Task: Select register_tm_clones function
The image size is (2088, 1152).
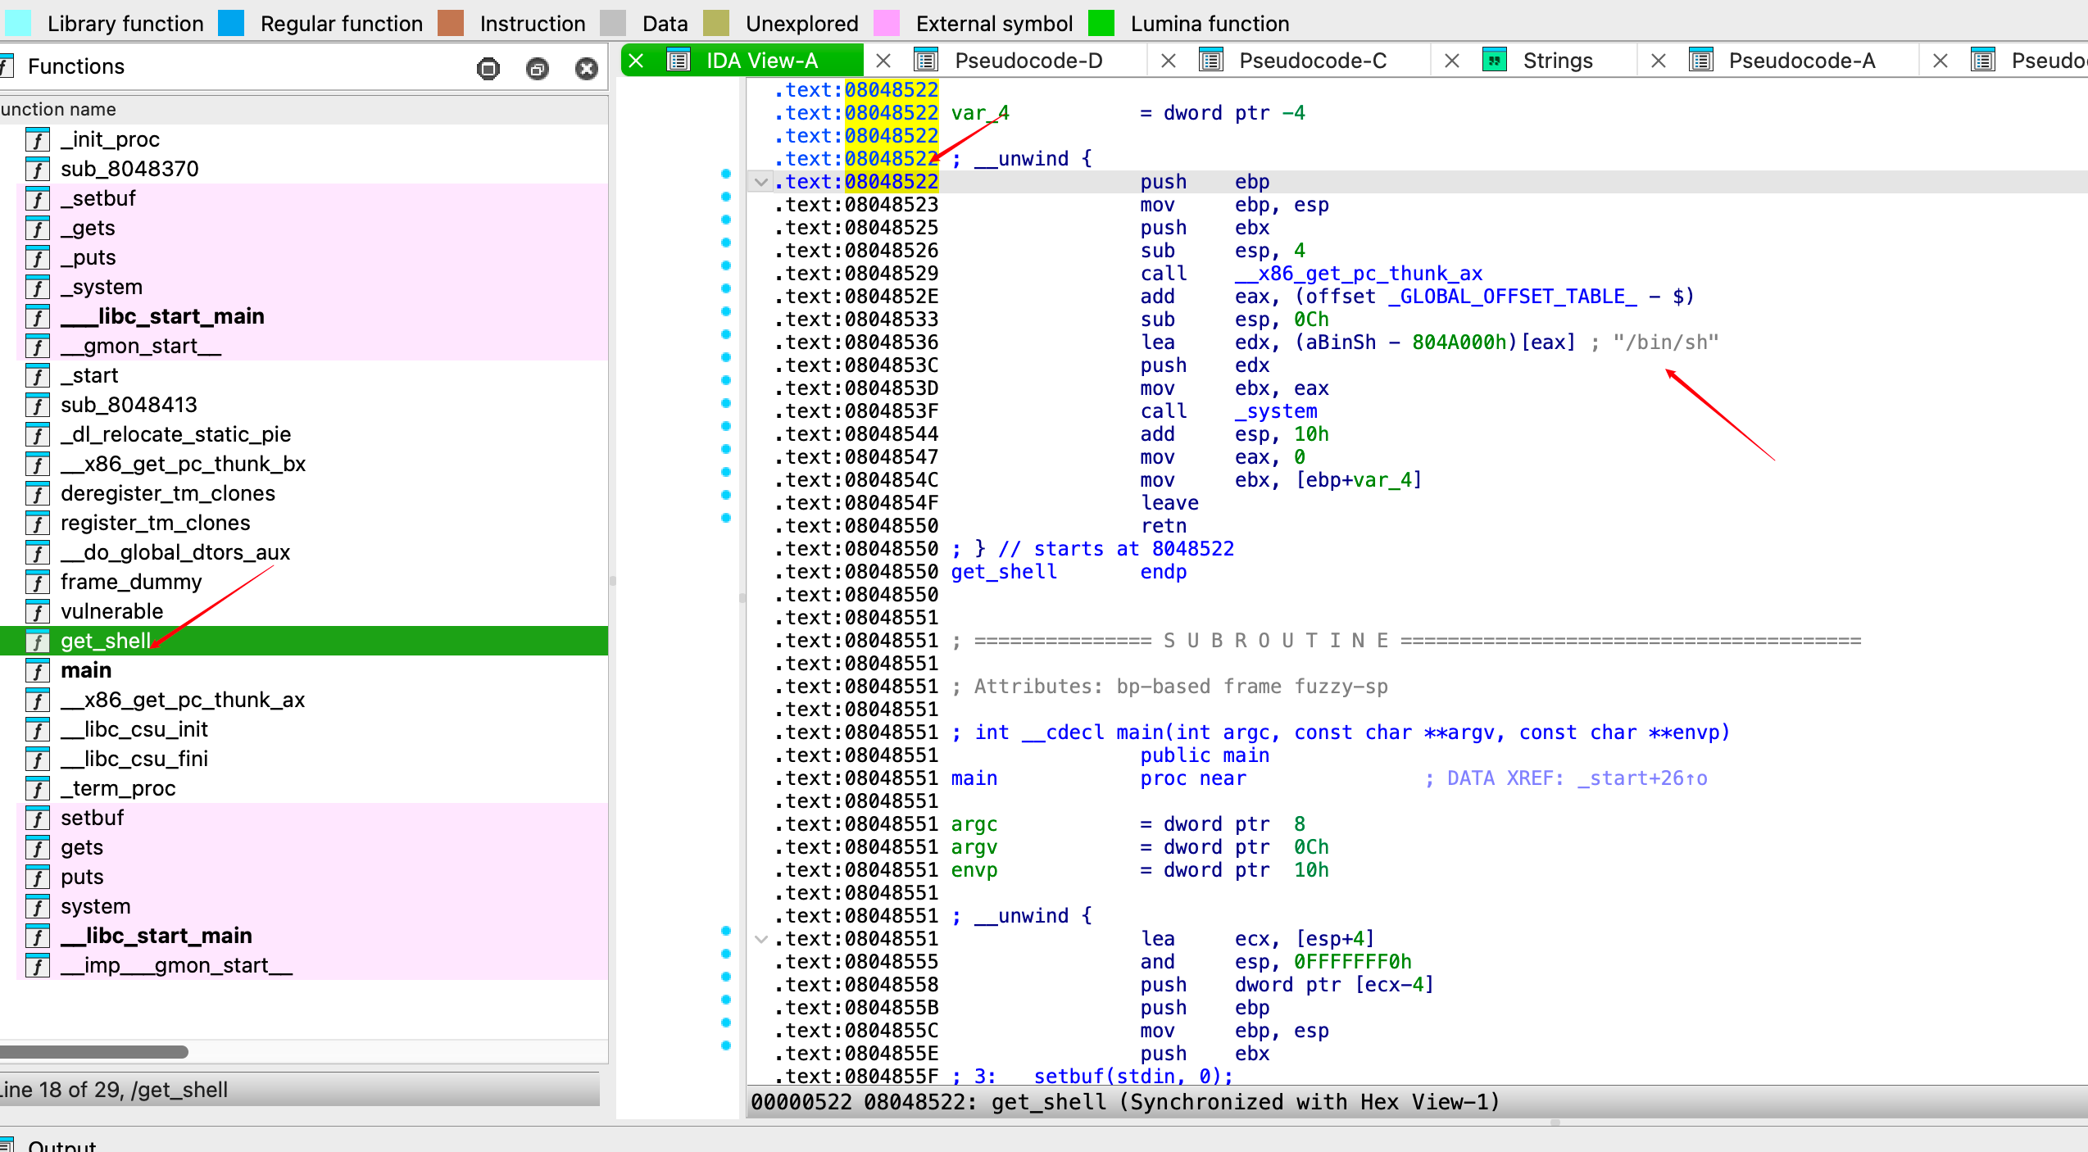Action: pyautogui.click(x=304, y=523)
